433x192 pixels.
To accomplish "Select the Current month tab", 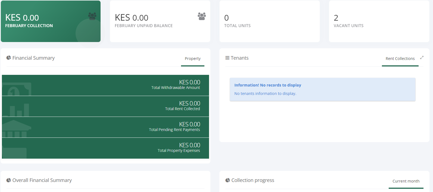I will point(406,181).
